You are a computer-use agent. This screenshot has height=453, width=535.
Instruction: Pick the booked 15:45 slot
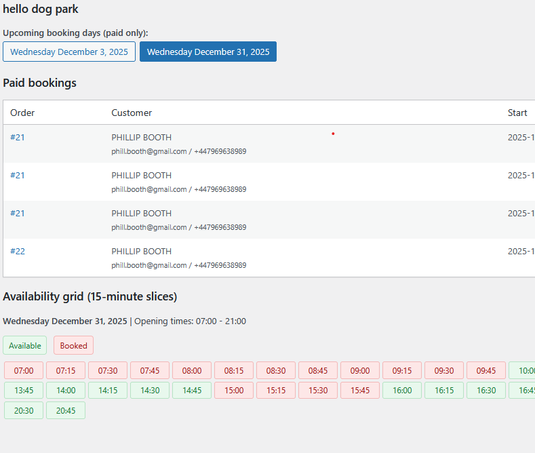click(360, 390)
